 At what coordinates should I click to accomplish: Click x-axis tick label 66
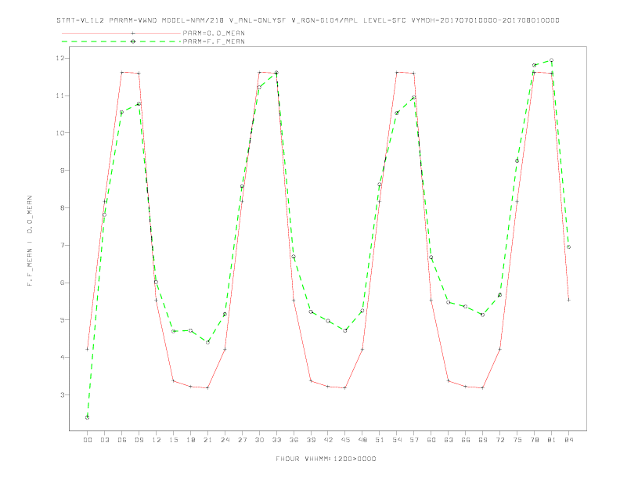point(466,440)
